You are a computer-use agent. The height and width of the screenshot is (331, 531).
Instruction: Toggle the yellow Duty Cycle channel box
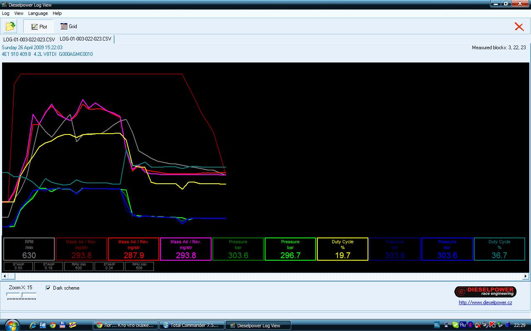(x=342, y=249)
